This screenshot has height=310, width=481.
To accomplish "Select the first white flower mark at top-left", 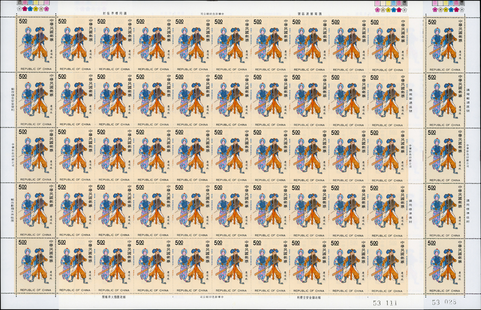I will point(19,9).
